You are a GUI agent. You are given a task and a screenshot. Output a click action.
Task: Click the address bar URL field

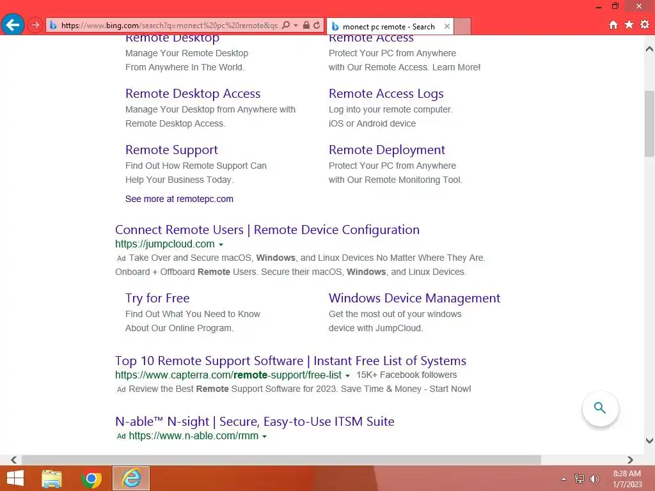coord(169,26)
